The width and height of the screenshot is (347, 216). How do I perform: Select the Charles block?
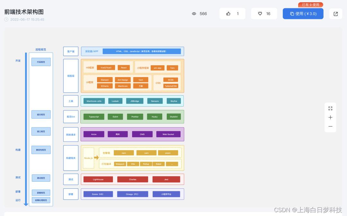coord(133,179)
